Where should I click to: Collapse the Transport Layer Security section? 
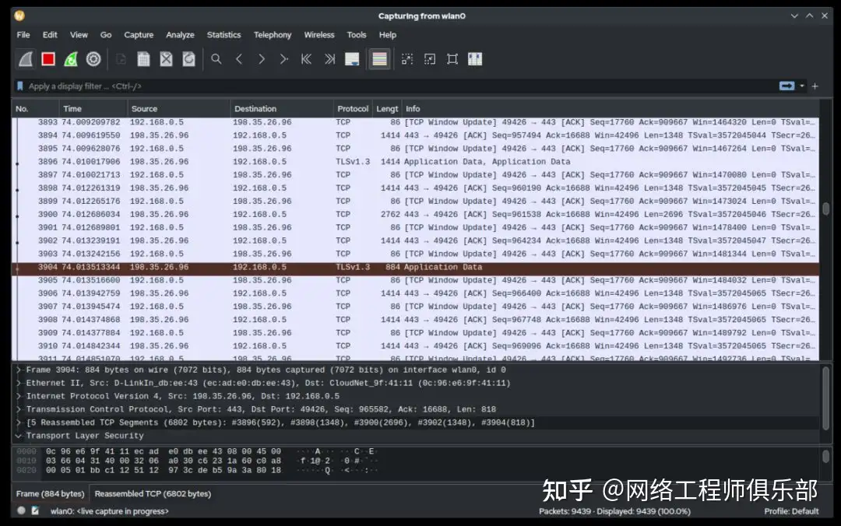[17, 435]
